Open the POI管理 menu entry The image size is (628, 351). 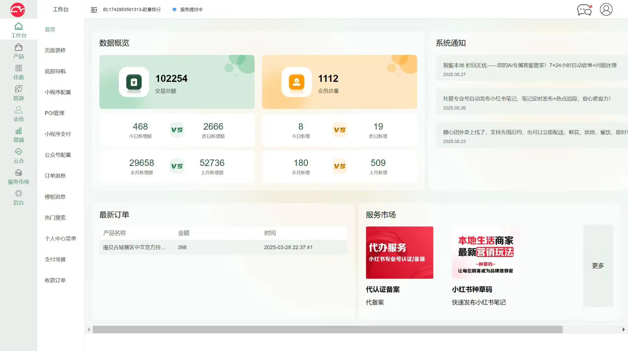55,113
